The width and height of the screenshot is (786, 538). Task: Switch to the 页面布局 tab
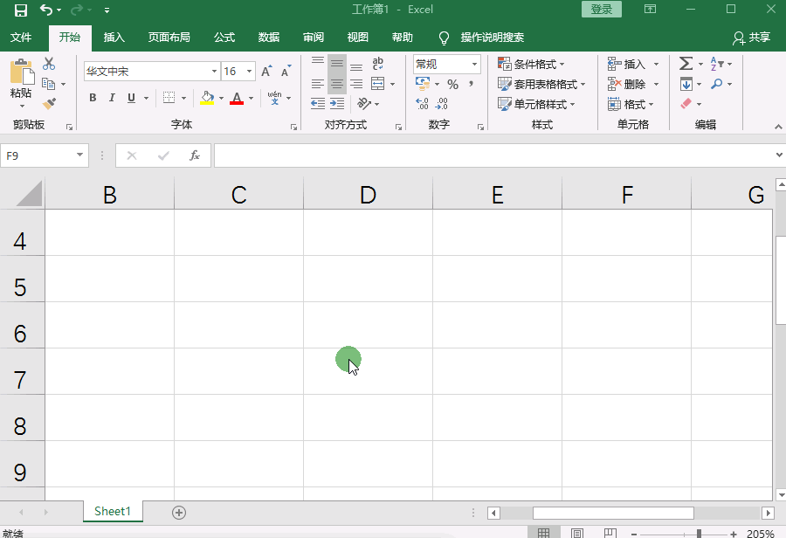169,37
